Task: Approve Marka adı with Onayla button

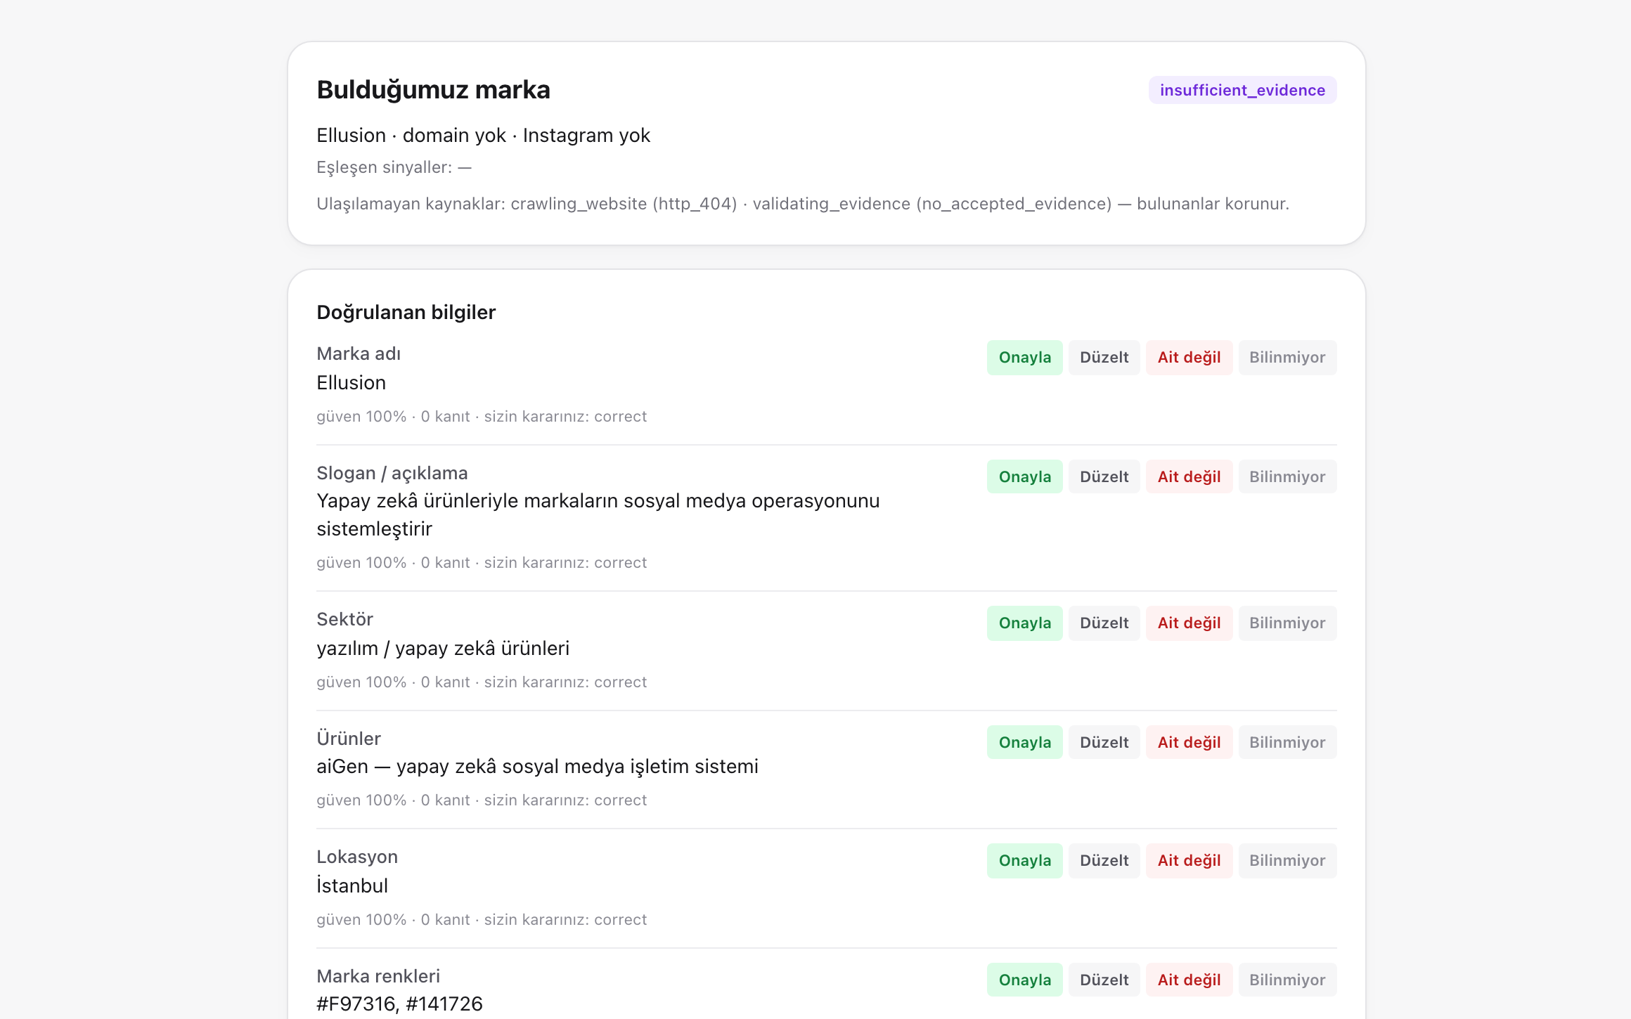Action: [1024, 358]
